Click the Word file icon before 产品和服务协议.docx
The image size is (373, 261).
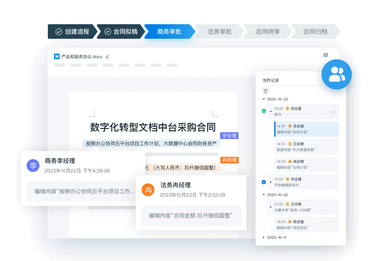click(x=56, y=56)
